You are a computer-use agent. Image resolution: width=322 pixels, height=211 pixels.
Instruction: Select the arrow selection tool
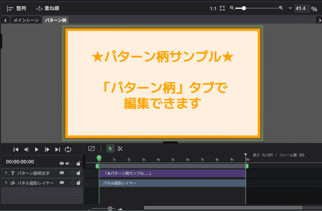click(110, 149)
